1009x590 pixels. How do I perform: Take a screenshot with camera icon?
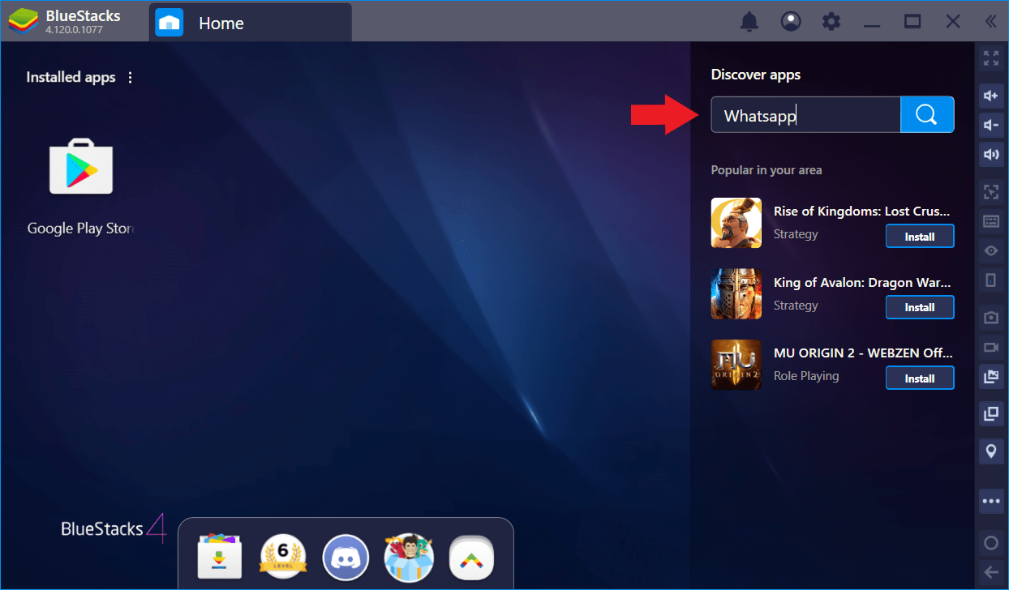[990, 317]
